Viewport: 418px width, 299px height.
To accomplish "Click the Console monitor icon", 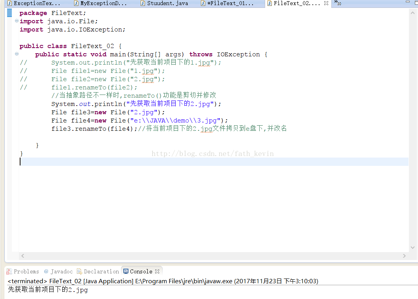I will pyautogui.click(x=126, y=271).
